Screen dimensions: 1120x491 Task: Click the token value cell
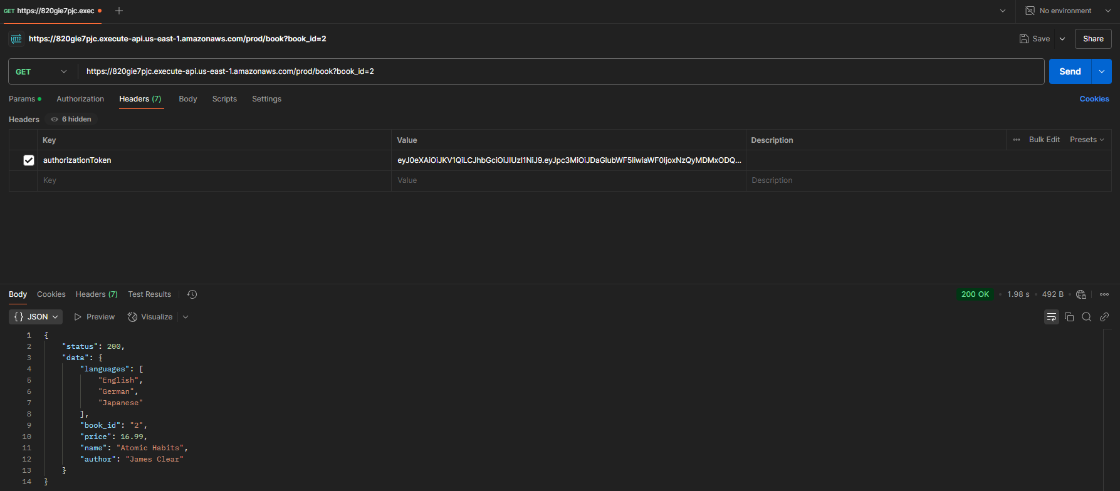point(568,160)
